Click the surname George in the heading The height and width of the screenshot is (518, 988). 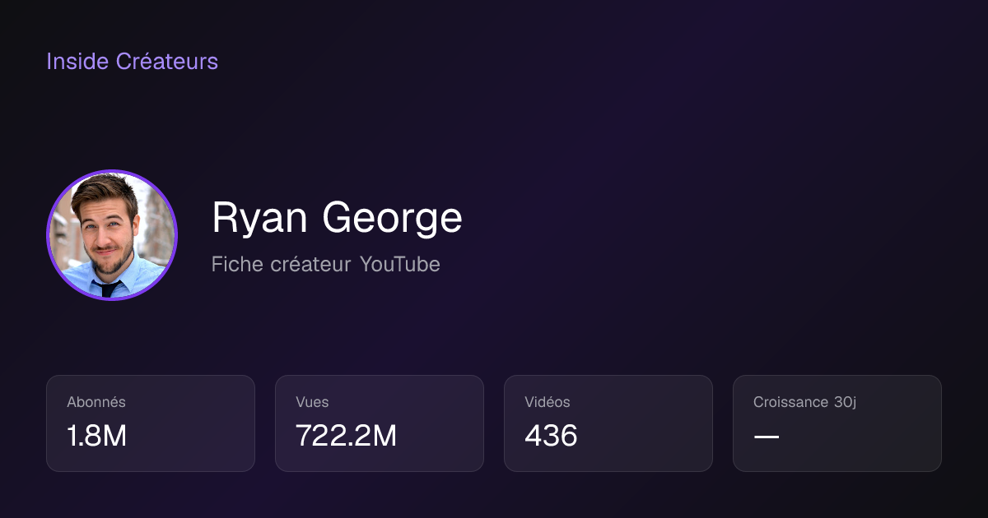[392, 219]
